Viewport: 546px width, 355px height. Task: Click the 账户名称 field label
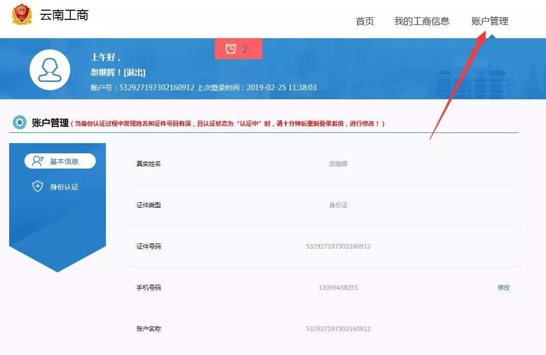[149, 329]
